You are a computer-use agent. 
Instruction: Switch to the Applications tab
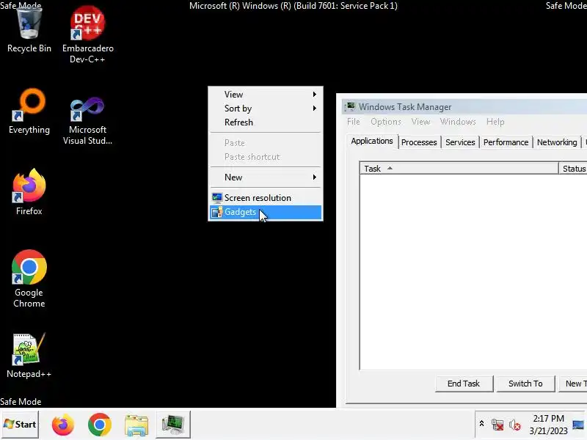click(372, 141)
